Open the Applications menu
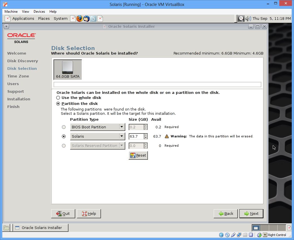The width and height of the screenshot is (294, 240). (x=23, y=19)
